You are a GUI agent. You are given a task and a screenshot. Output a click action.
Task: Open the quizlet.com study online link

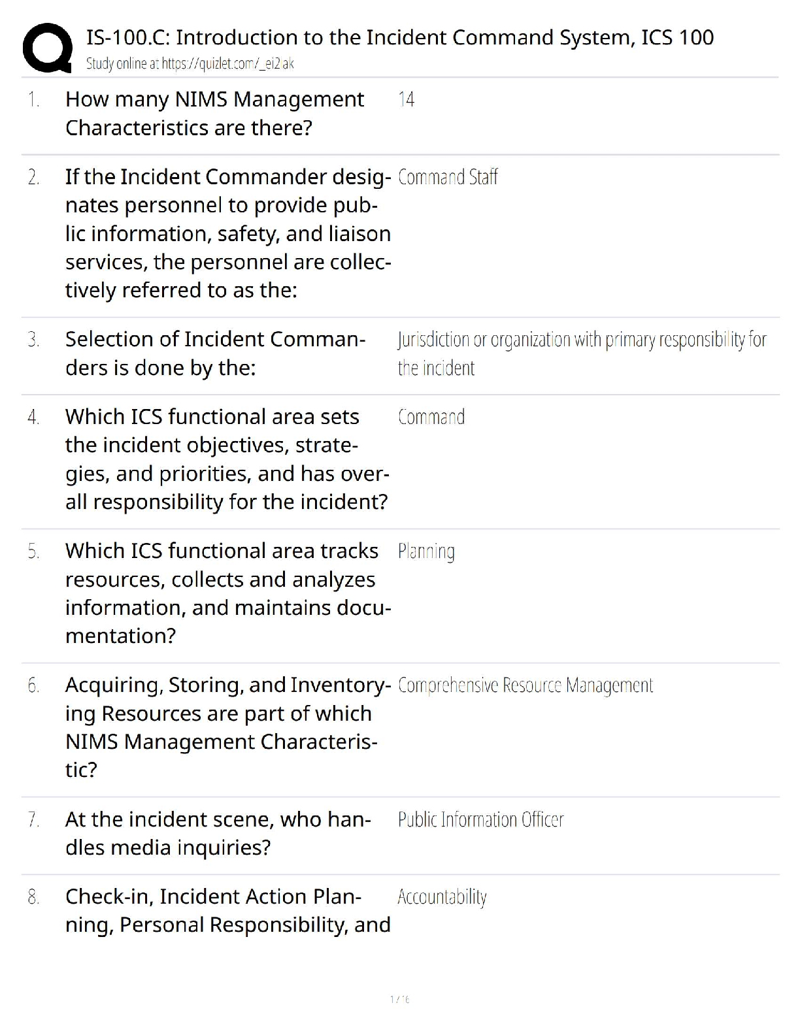point(190,63)
